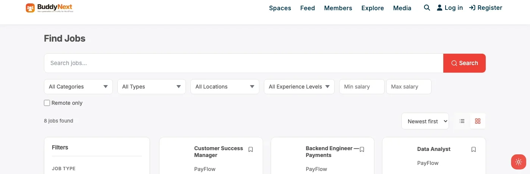This screenshot has width=530, height=174.
Task: Open the All Experience Levels dropdown
Action: coord(299,87)
